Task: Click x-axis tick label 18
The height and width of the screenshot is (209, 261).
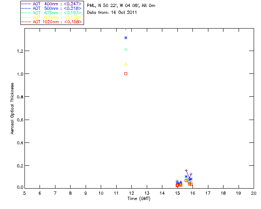Action: pyautogui.click(x=223, y=193)
